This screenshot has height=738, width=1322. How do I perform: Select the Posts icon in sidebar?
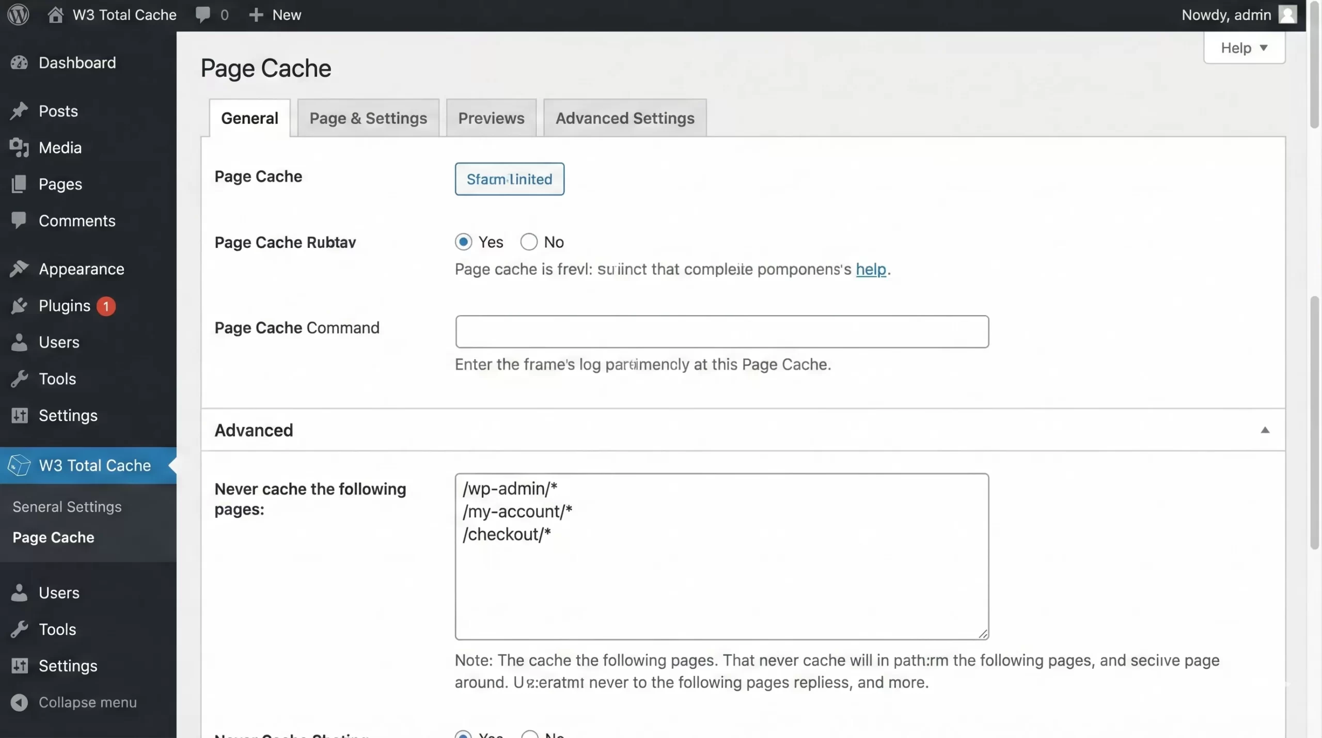point(20,111)
